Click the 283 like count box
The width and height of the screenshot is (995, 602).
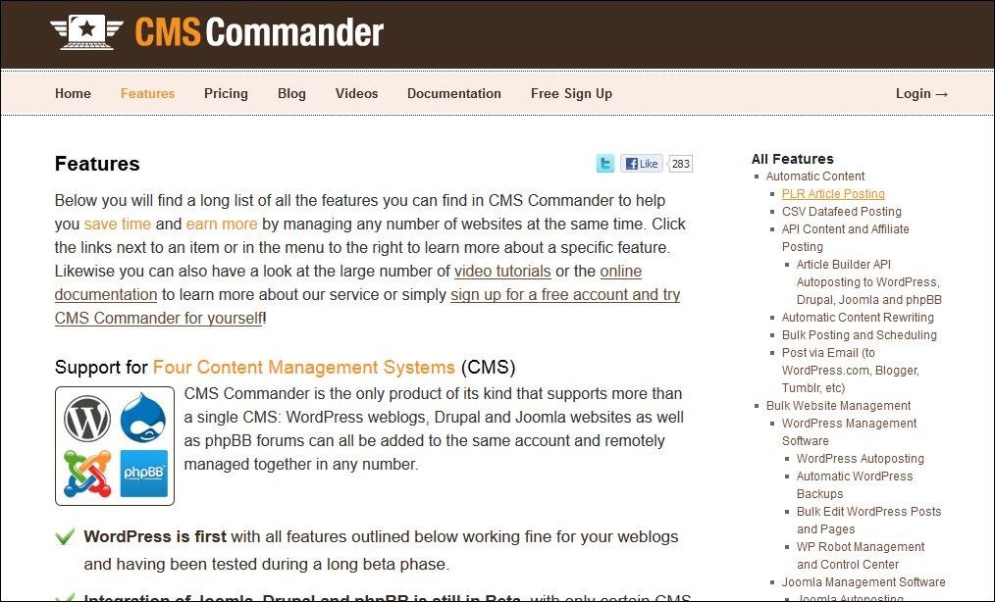680,164
